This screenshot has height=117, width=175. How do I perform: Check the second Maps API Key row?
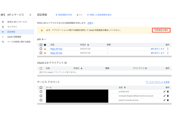click(x=41, y=53)
